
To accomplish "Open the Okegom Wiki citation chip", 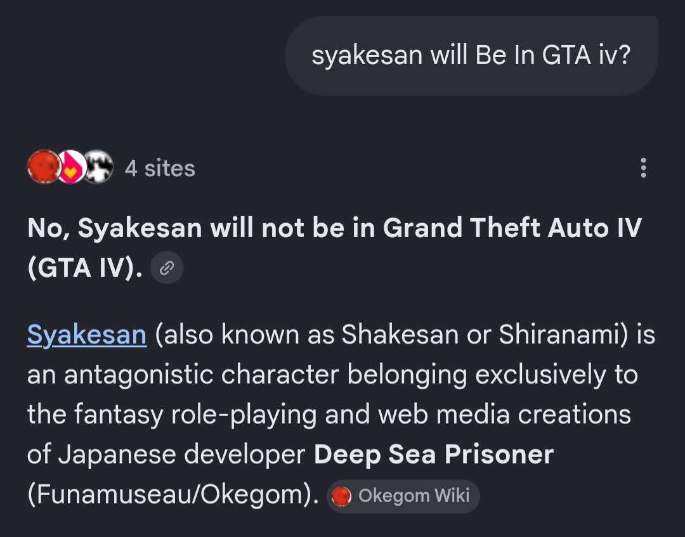I will [403, 496].
